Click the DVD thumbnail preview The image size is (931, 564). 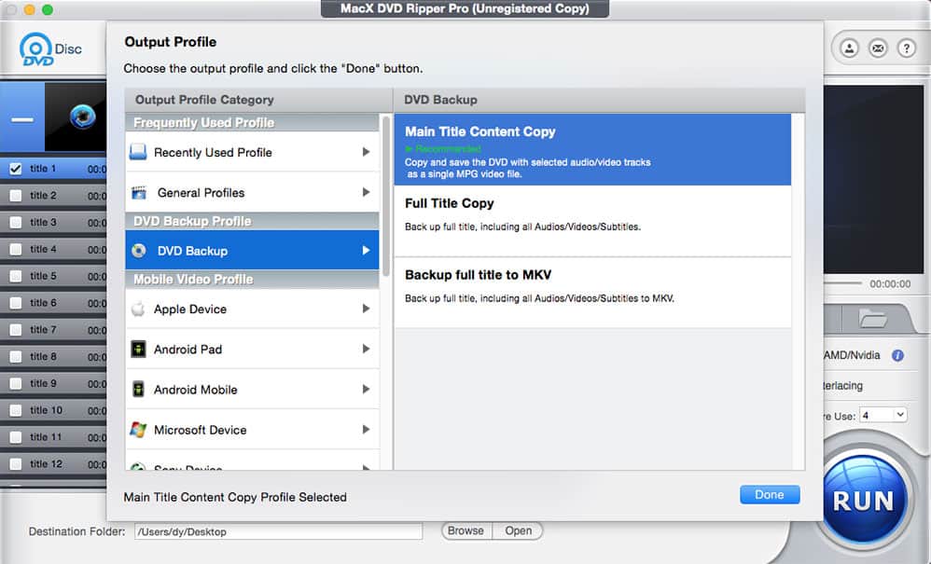click(x=76, y=117)
